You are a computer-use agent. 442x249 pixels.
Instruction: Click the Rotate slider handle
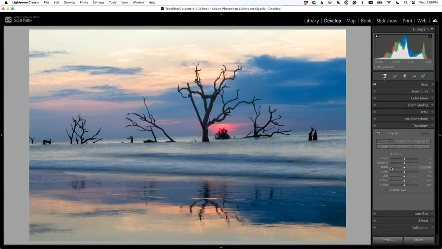[x=404, y=168]
